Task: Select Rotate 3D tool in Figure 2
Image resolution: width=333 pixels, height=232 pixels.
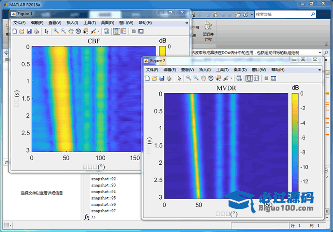Action: tap(211, 78)
